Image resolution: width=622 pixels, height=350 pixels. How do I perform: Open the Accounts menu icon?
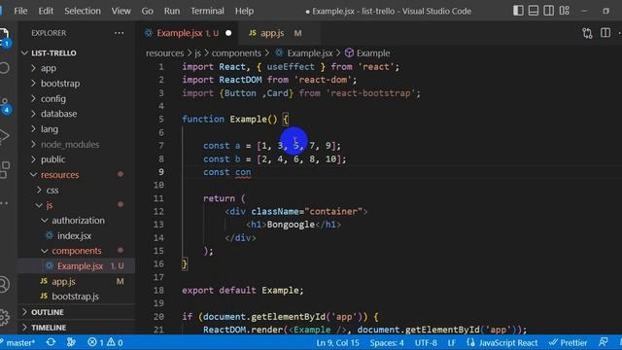click(x=4, y=285)
